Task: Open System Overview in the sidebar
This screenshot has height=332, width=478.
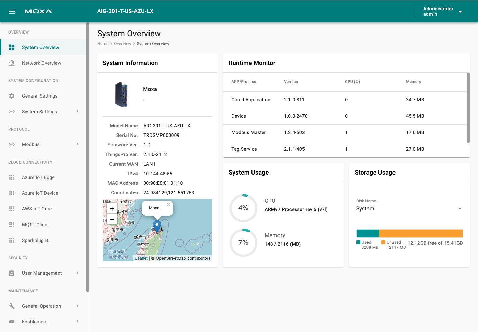Action: [x=43, y=47]
